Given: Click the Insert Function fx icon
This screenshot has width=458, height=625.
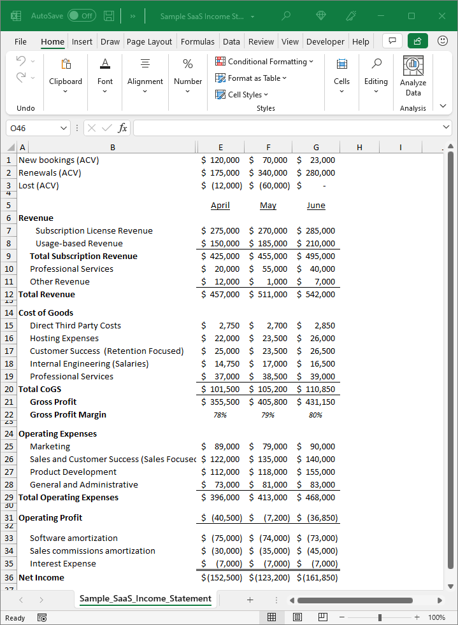Looking at the screenshot, I should click(122, 128).
